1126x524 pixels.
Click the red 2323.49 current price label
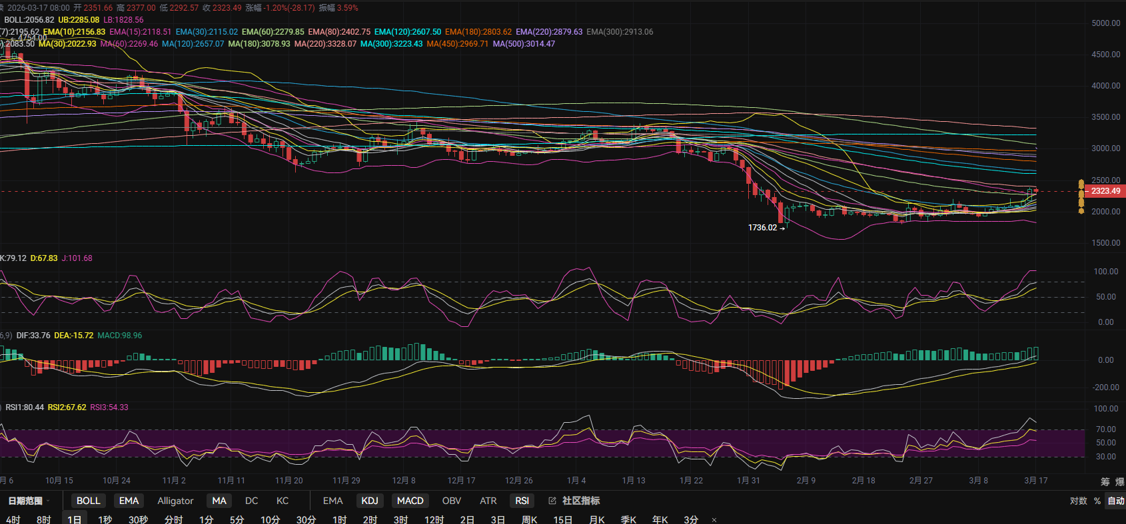(x=1105, y=191)
